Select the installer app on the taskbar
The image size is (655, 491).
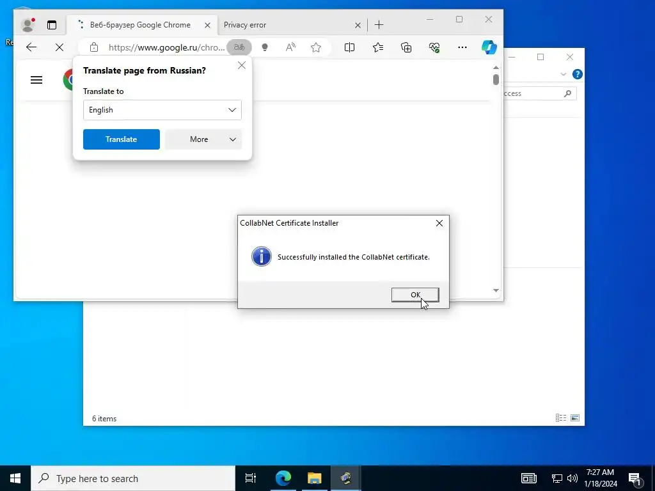click(346, 478)
